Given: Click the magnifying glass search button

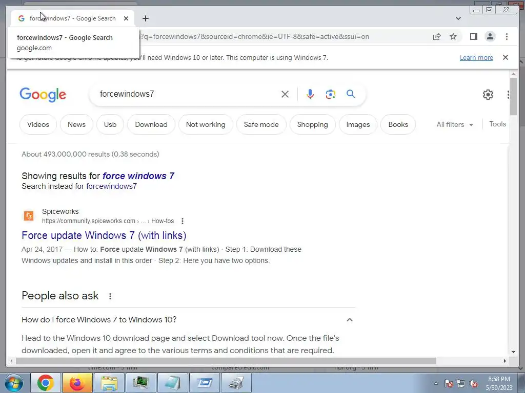Looking at the screenshot, I should click(x=351, y=94).
